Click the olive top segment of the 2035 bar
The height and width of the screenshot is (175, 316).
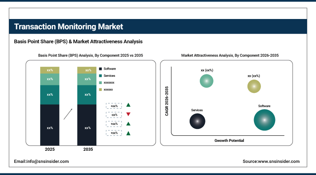click(87, 70)
